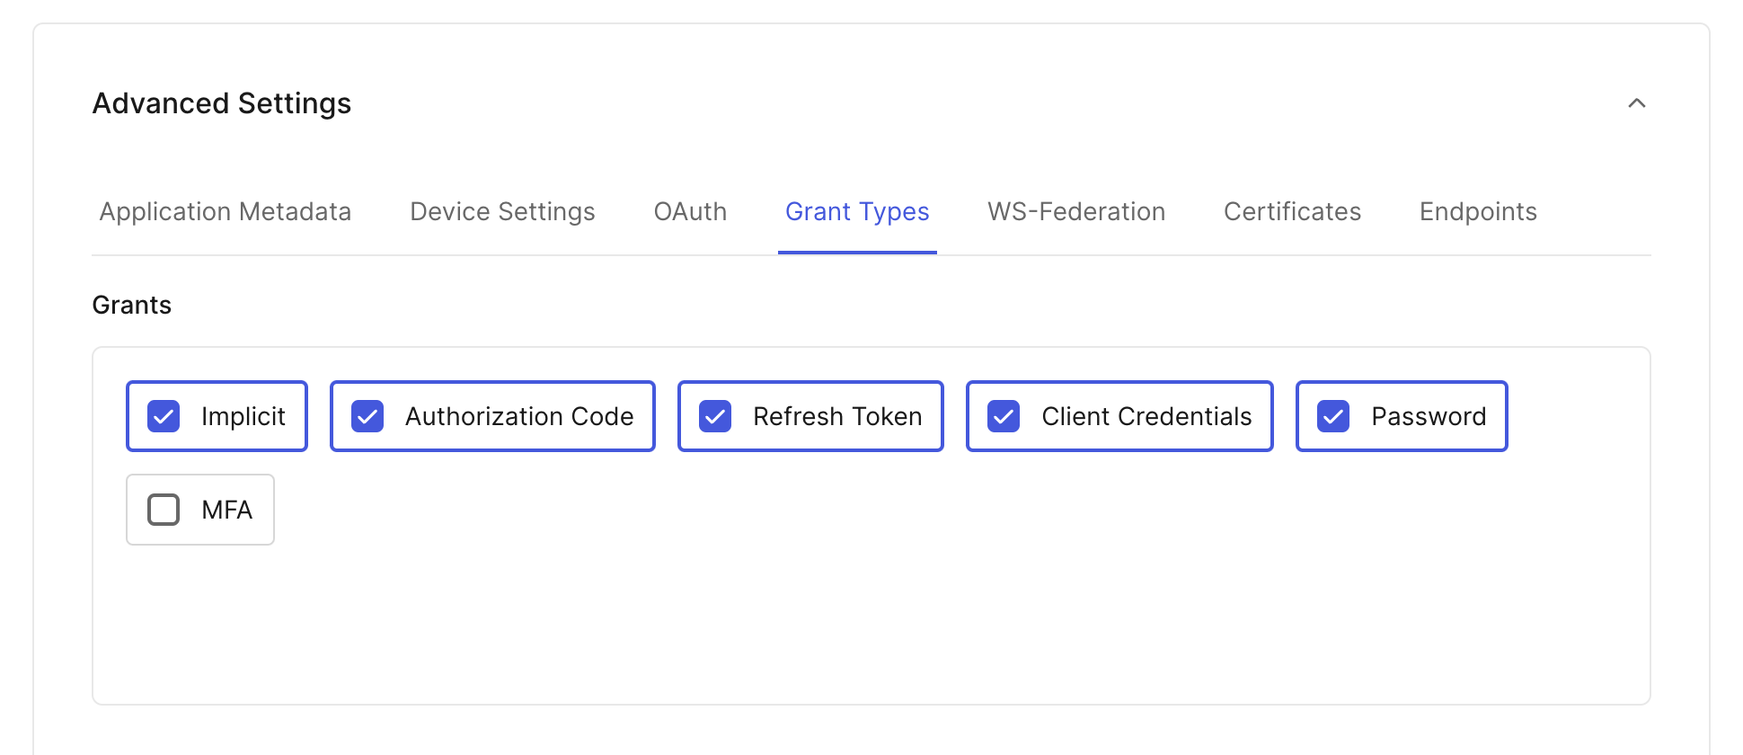Uncheck the Implicit grant checkbox
Screen dimensions: 1743x755
point(164,416)
